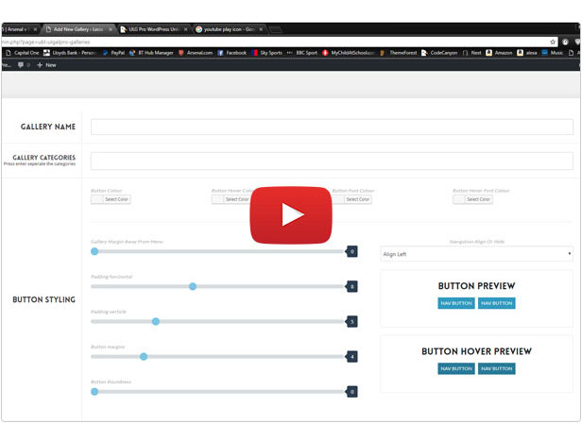Viewport: 582px width, 424px height.
Task: Open the Lloyds Bank bookmark
Action: pos(70,53)
